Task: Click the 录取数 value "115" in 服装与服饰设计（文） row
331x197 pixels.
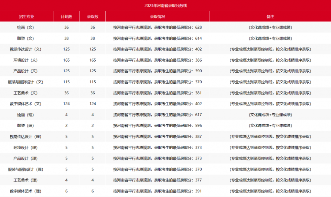Action: point(93,82)
